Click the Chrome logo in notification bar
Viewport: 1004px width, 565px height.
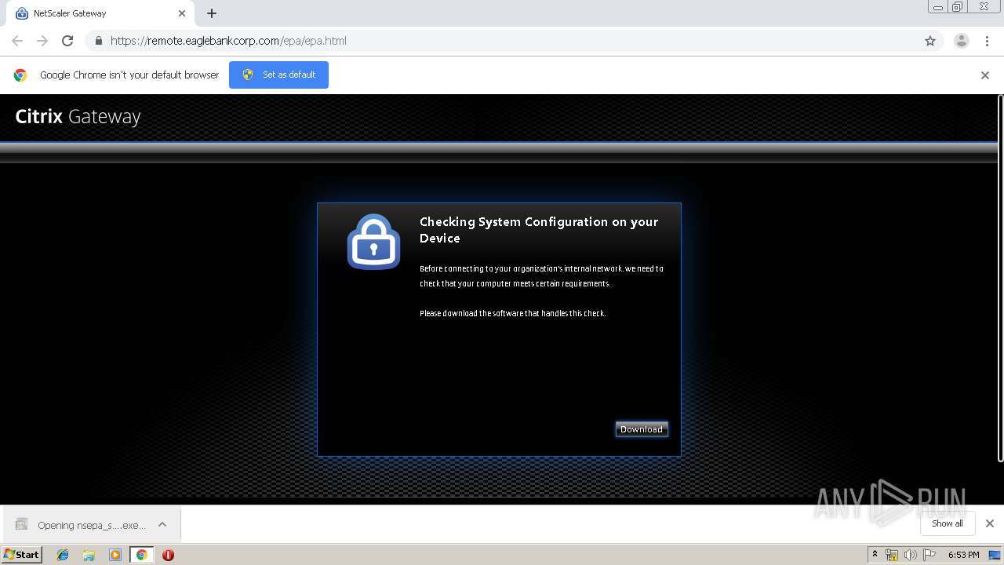click(20, 75)
